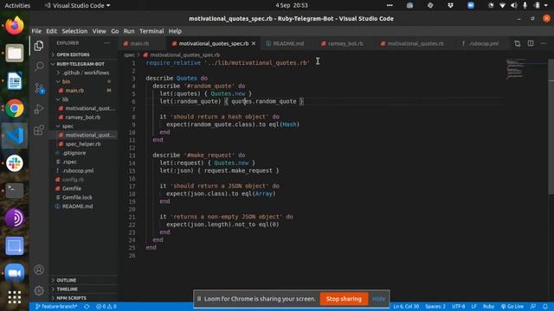554x311 pixels.
Task: Open Slack from the dock
Action: [15, 163]
